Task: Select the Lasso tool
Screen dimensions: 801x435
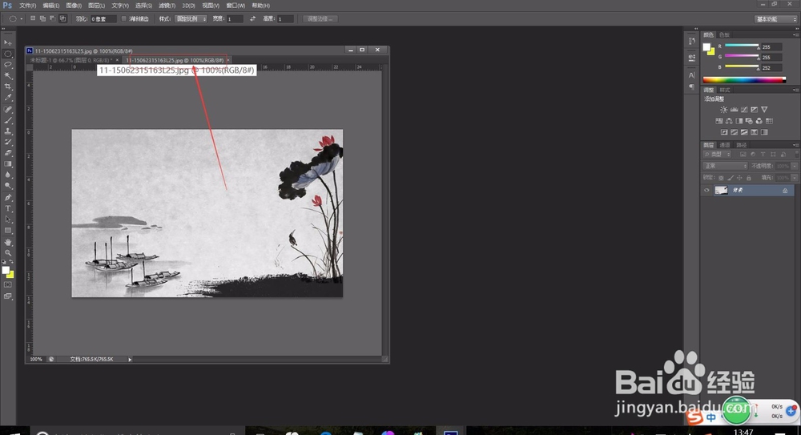Action: 8,65
